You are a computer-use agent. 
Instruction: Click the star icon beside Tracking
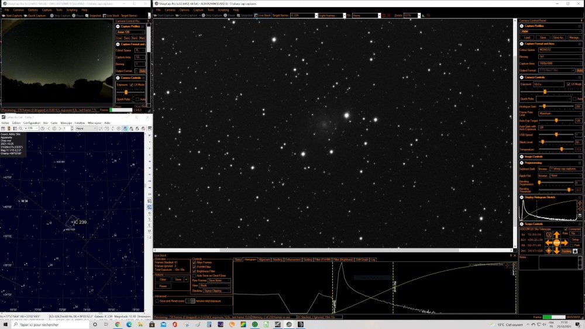click(x=575, y=251)
